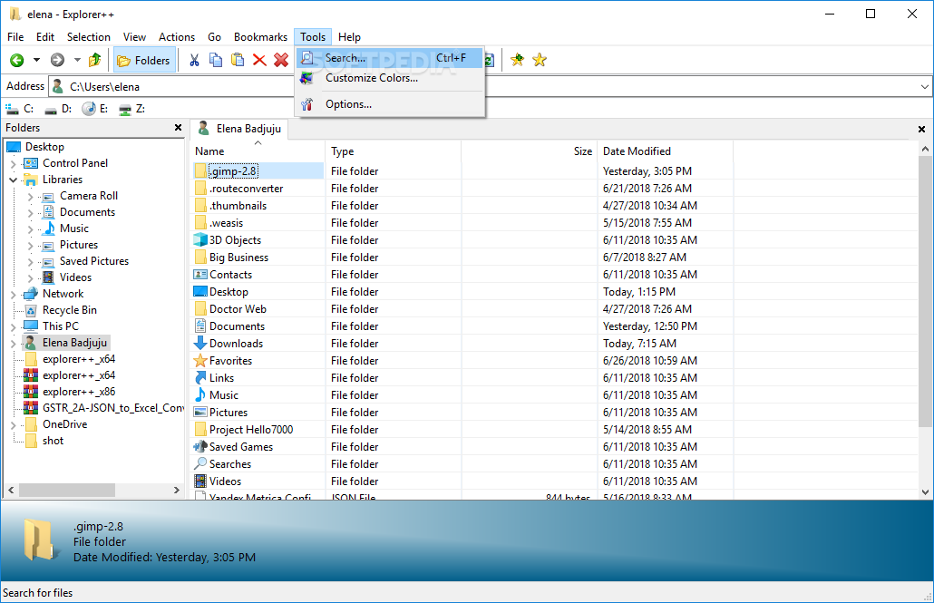Open disc drive E: from drives bar

pyautogui.click(x=95, y=109)
